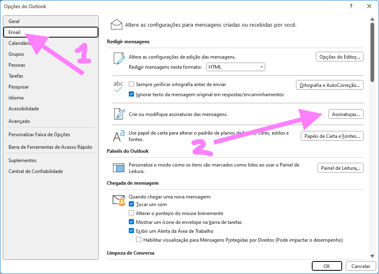Switch to the Idioma category
379x274 pixels.
[51, 98]
